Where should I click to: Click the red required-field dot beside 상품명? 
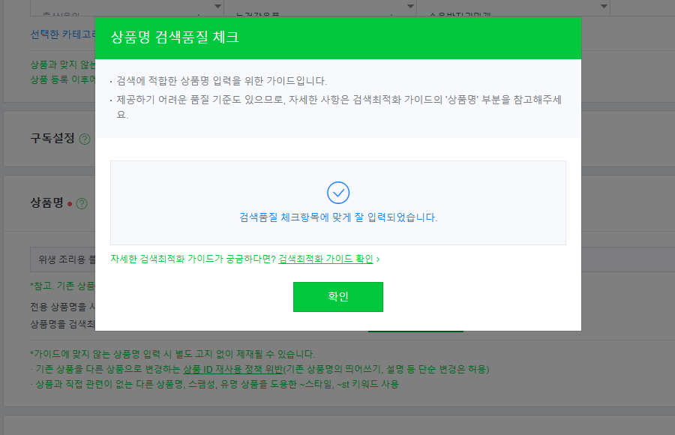70,202
